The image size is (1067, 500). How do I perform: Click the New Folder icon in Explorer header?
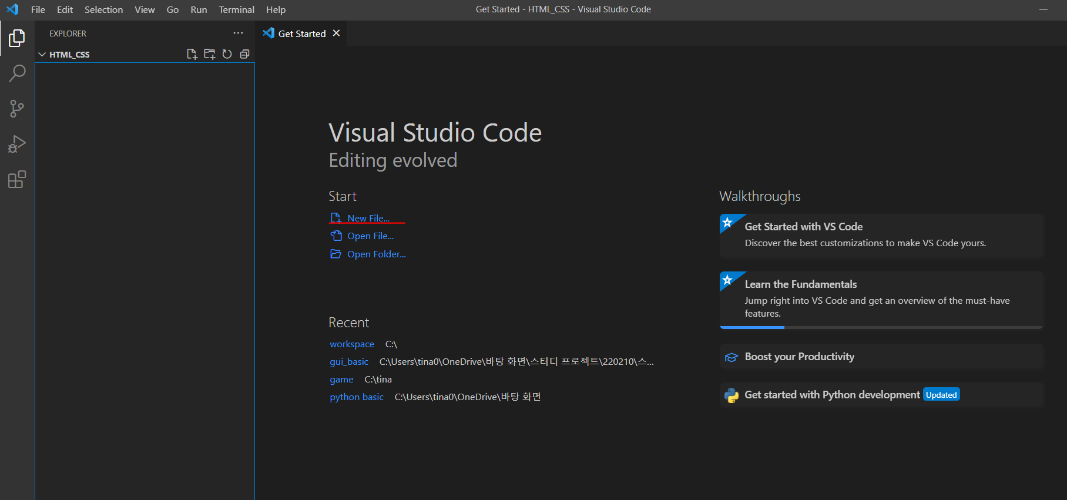[209, 54]
